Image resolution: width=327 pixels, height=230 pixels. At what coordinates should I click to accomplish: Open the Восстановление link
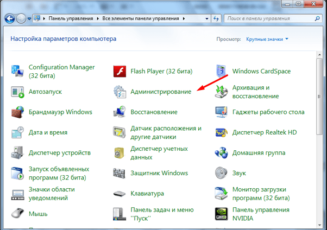pyautogui.click(x=154, y=112)
